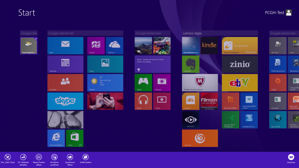The image size is (299, 168).
Task: Rename the Lenovo-Apps group field
Action: [220, 33]
